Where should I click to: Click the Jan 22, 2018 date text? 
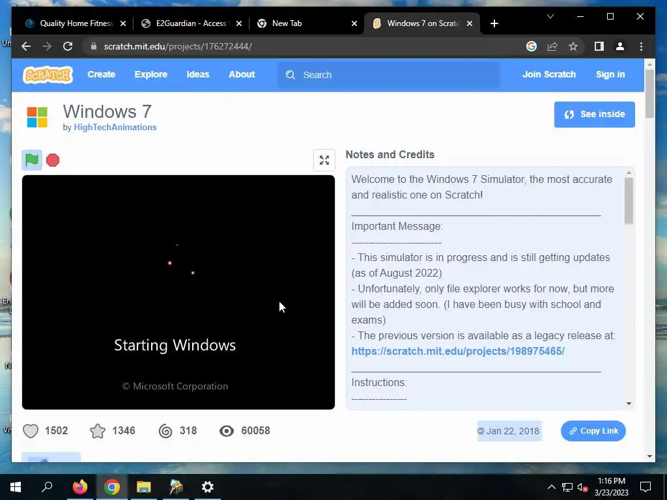(x=512, y=431)
